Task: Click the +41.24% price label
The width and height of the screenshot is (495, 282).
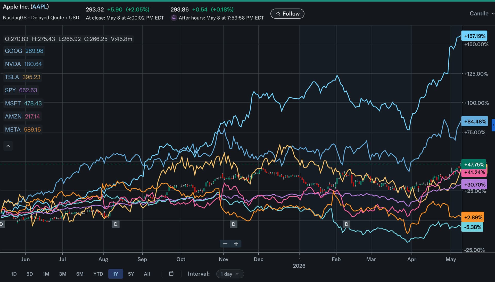Action: (474, 172)
